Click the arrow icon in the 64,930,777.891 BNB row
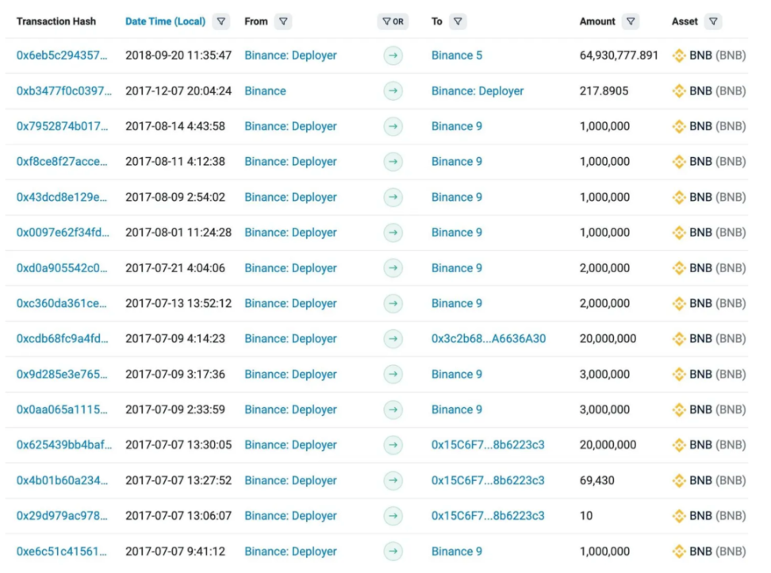 [393, 56]
